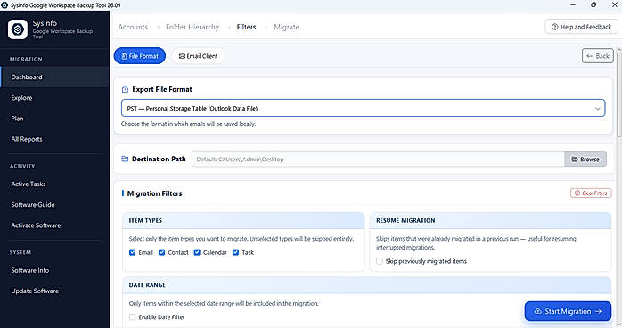Click the SysInfo logo icon in the sidebar

(18, 29)
